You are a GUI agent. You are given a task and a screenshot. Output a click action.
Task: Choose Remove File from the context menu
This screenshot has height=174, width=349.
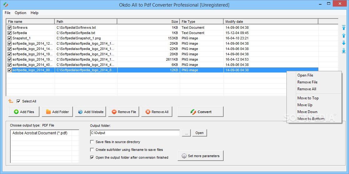coord(307,82)
